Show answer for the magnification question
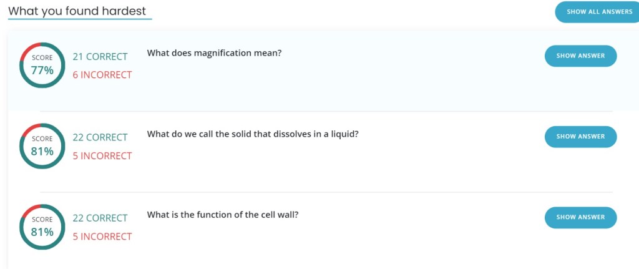The image size is (639, 269). pyautogui.click(x=580, y=56)
